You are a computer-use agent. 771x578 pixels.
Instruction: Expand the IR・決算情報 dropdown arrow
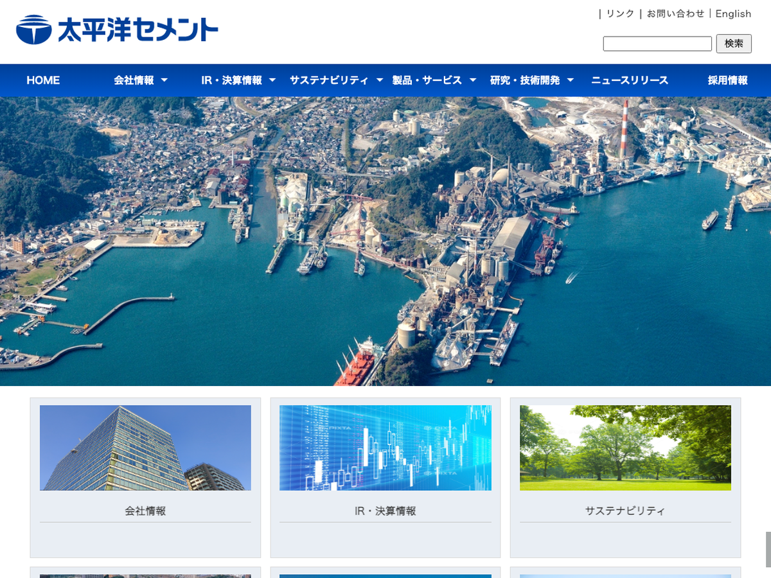tap(272, 80)
